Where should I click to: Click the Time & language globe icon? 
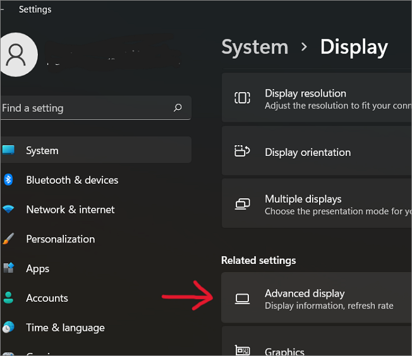click(x=8, y=327)
